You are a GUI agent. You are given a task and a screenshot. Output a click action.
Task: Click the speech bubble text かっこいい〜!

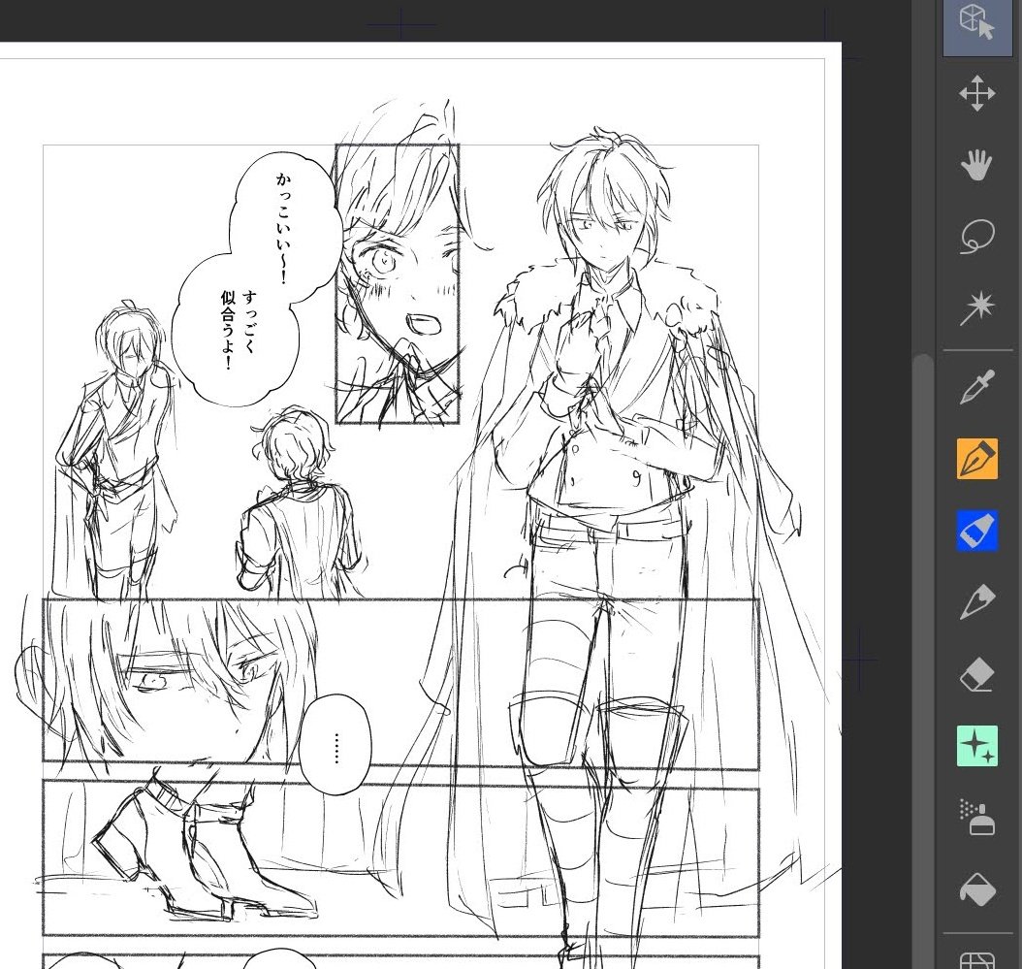[x=283, y=228]
